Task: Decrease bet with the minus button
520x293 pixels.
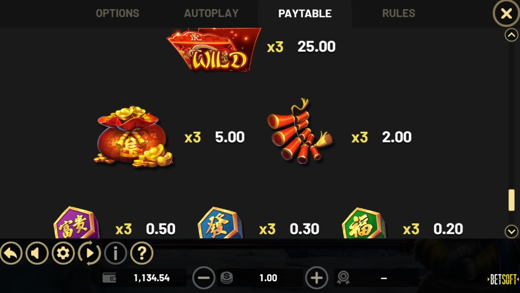Action: [204, 278]
